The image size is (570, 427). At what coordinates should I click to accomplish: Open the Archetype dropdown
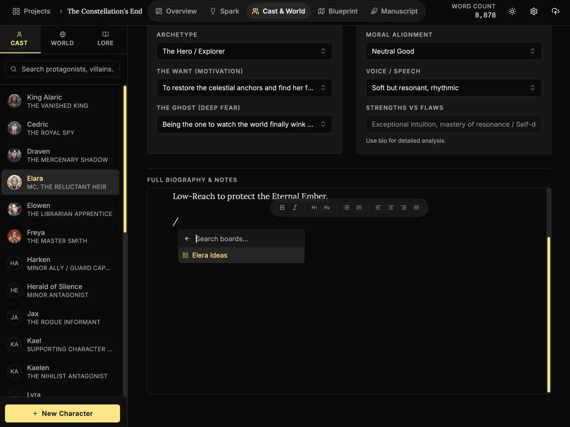click(x=244, y=51)
